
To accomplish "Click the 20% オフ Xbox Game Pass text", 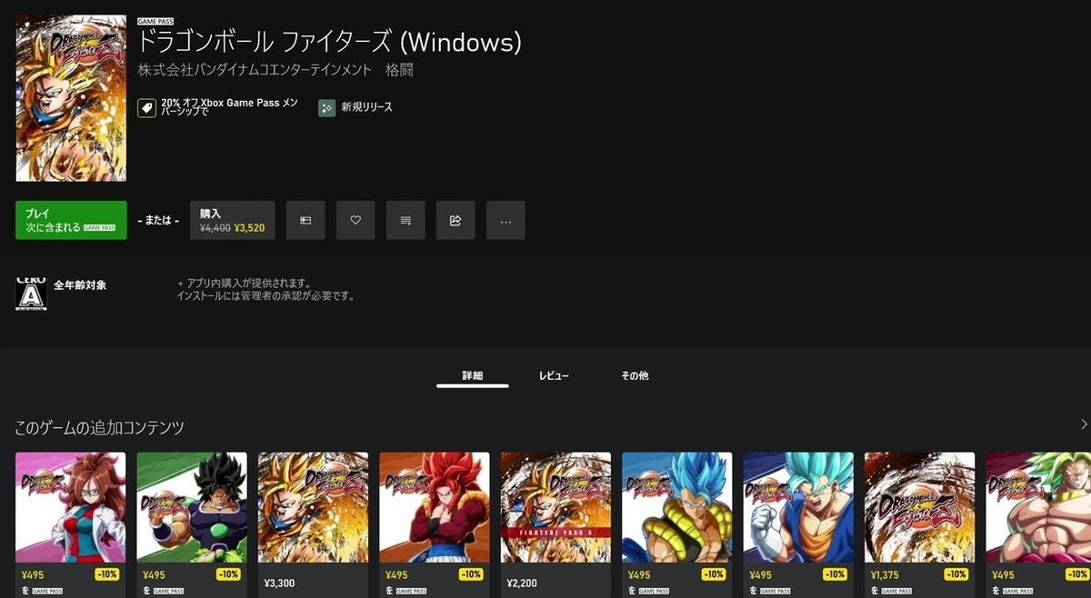I will click(229, 108).
